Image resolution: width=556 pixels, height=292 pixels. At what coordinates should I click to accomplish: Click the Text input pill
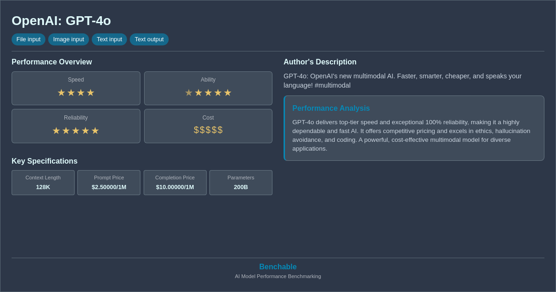(x=109, y=39)
